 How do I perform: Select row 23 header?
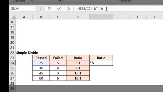point(12,58)
